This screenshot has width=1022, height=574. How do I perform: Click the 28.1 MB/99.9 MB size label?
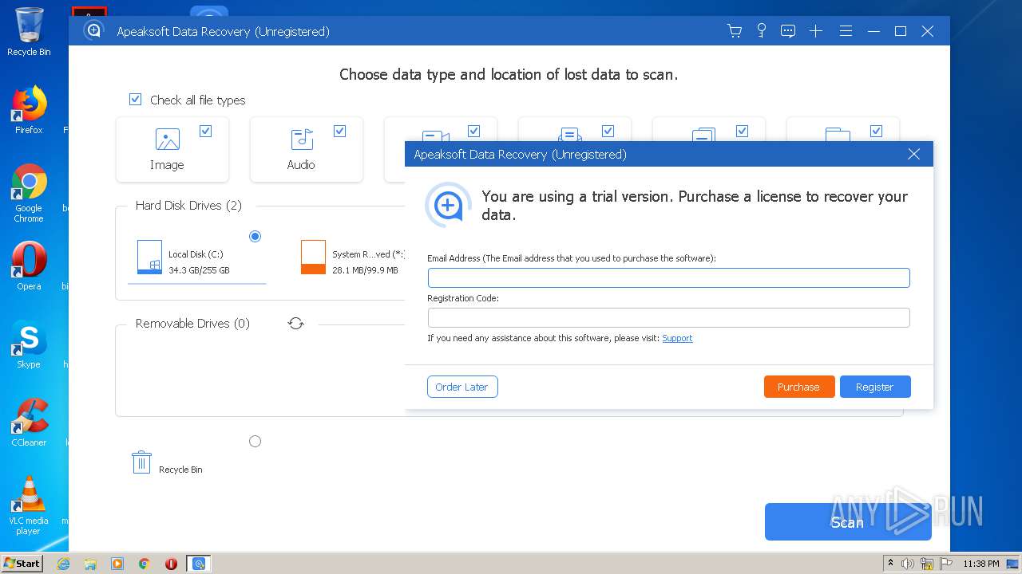pyautogui.click(x=365, y=270)
